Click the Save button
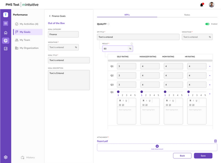 coord(203,156)
